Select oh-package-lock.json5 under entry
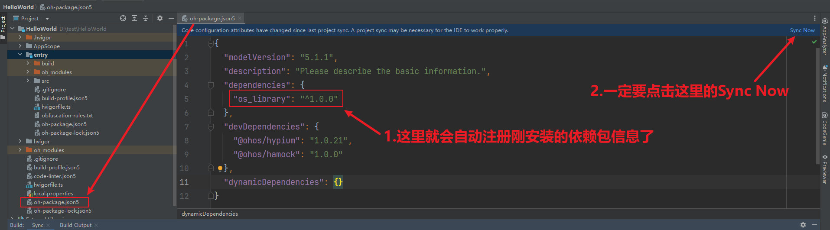 pos(70,133)
